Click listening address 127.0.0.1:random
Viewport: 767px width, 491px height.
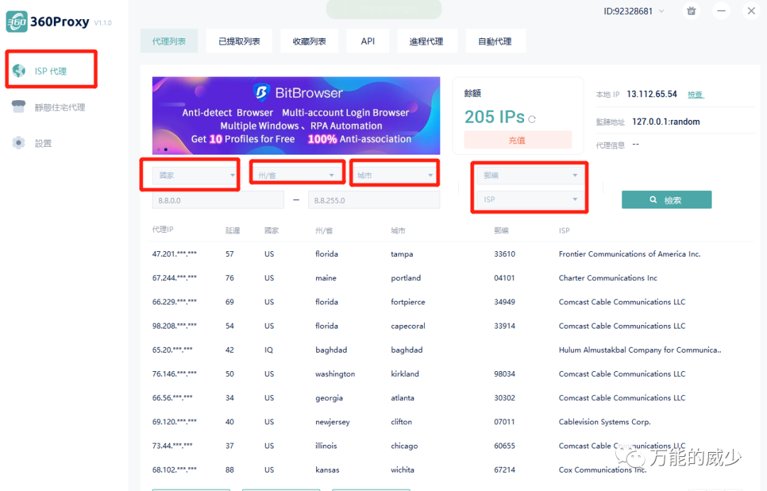665,121
